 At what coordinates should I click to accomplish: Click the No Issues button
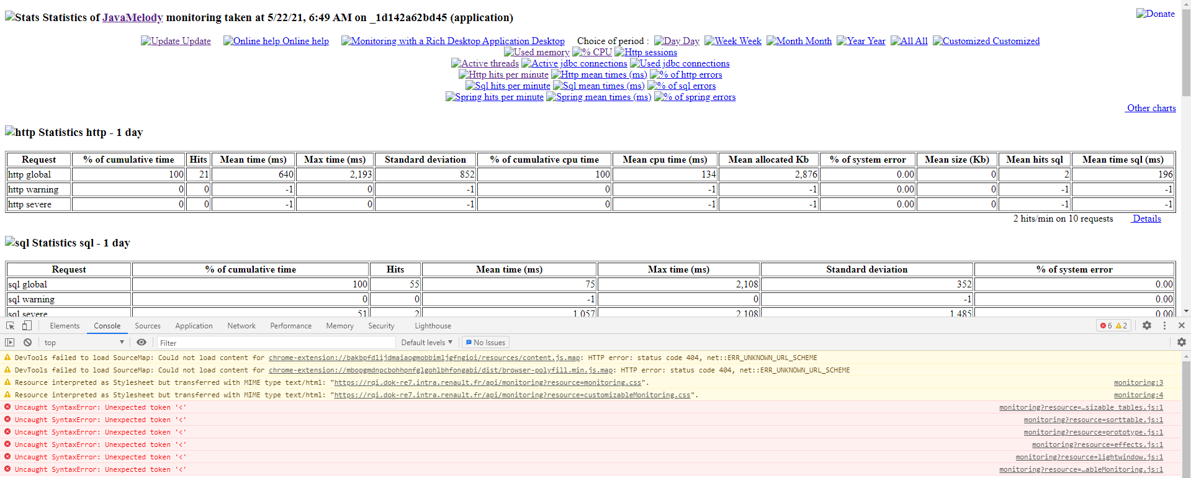(485, 342)
